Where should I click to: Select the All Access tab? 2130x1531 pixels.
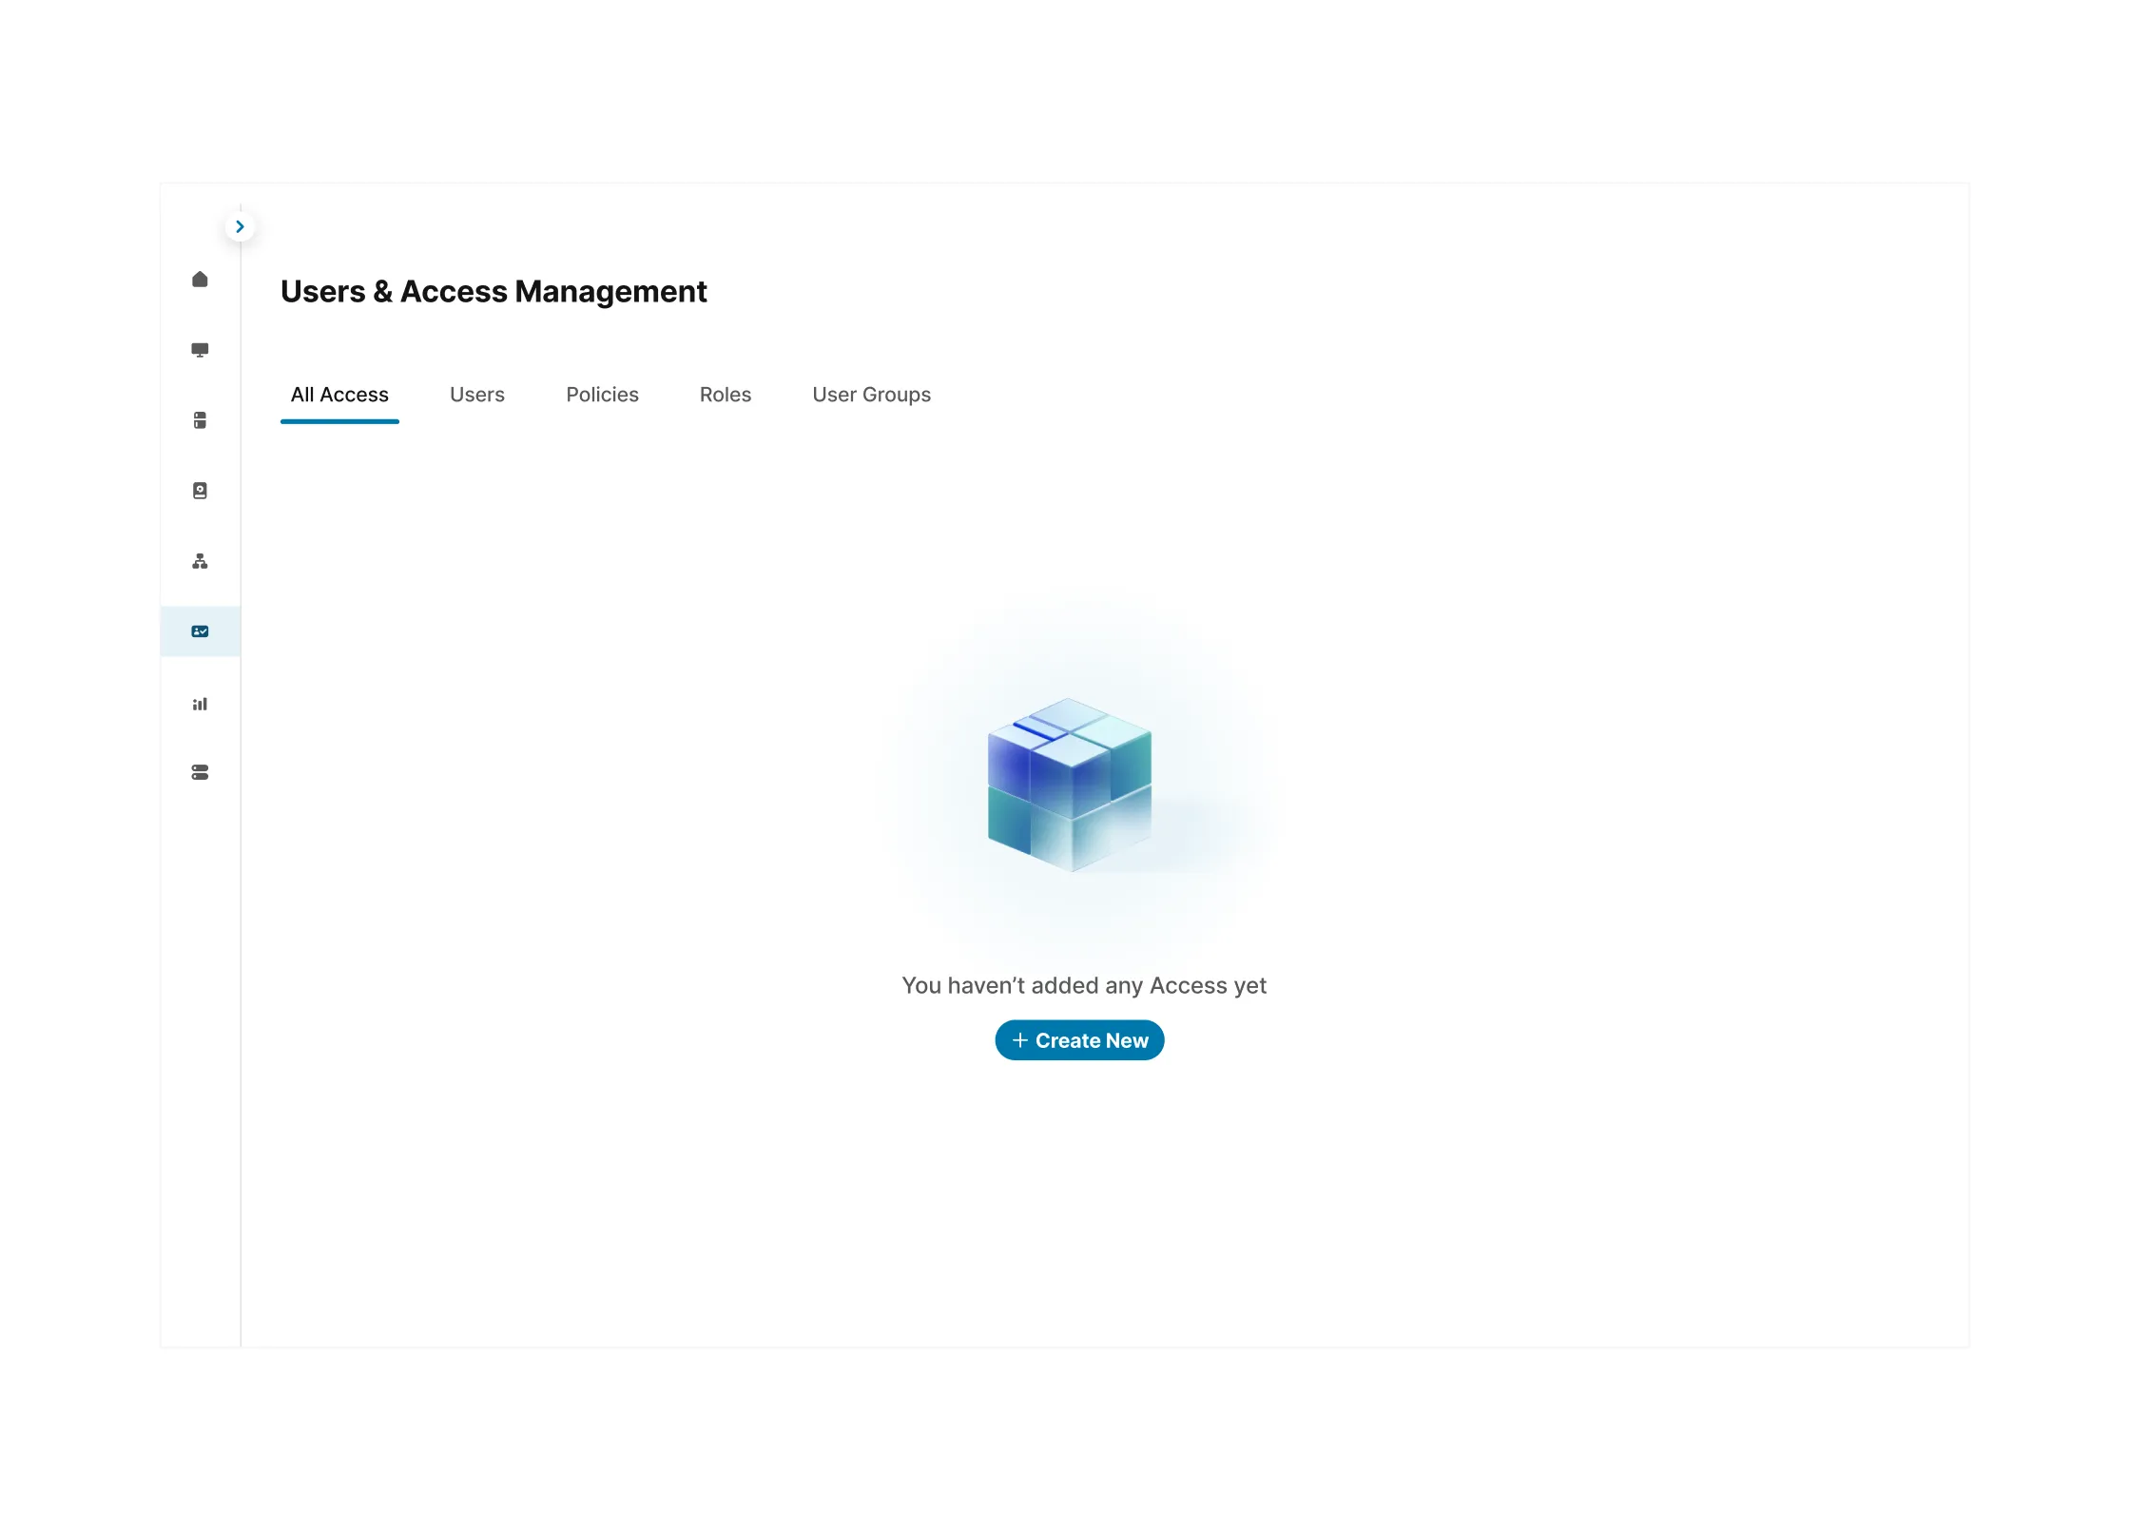(339, 394)
